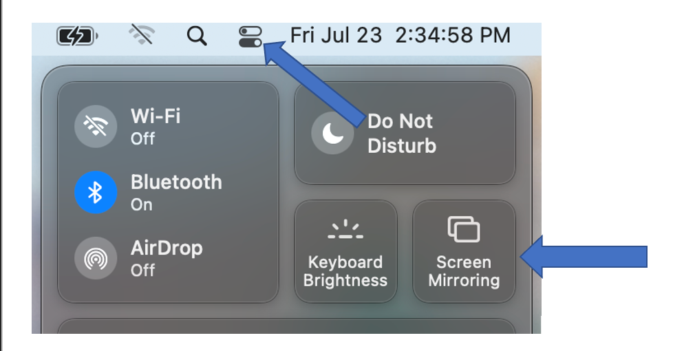The width and height of the screenshot is (684, 351).
Task: Click the Do Not Disturb text label
Action: pos(402,133)
